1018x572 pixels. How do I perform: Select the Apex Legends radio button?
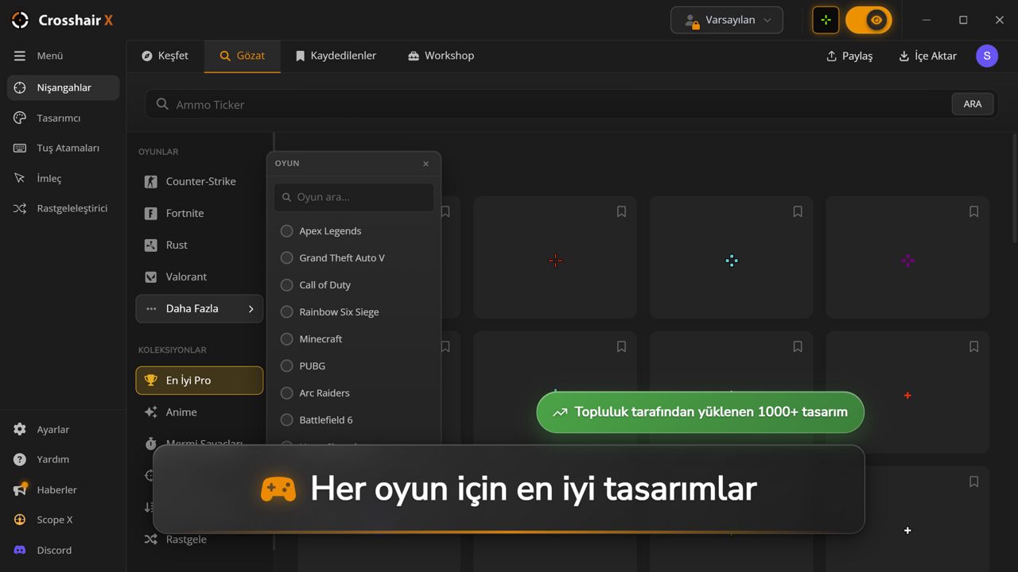point(287,230)
